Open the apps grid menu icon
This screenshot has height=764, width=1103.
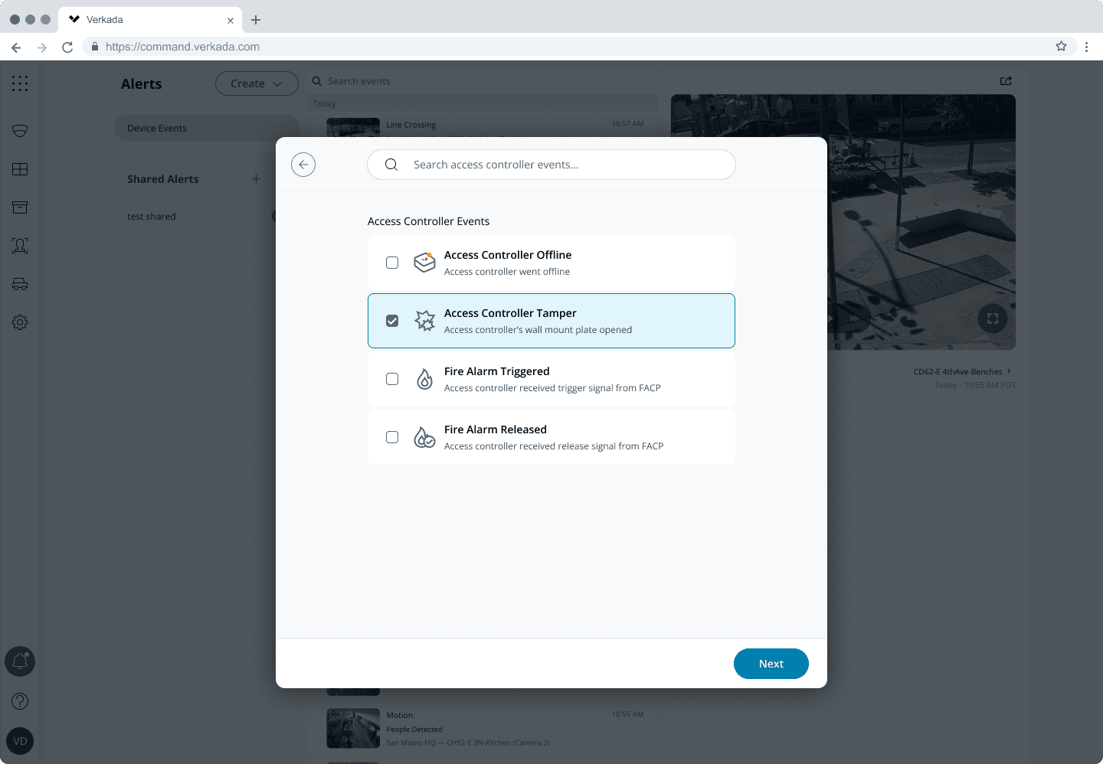click(x=20, y=83)
